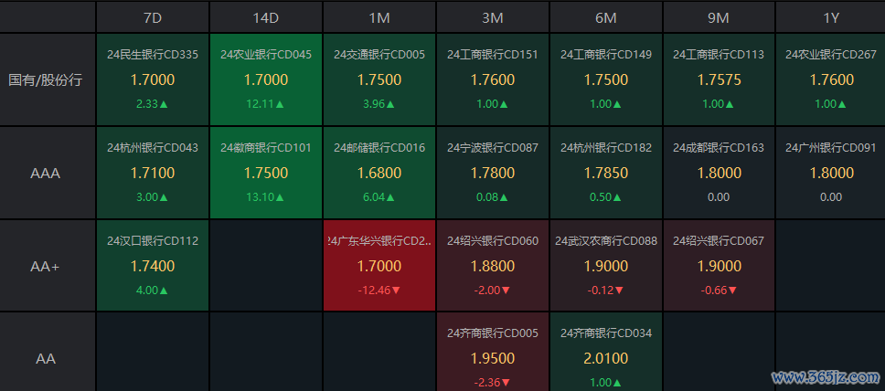Click the 24绍兴银行CD060 cell
Viewport: 885px width, 391px height.
pyautogui.click(x=493, y=266)
